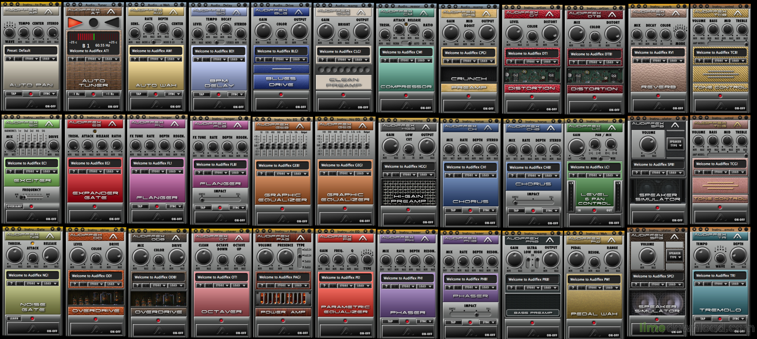Open '?' help in Octaver plugin
The image size is (757, 339).
200,286
